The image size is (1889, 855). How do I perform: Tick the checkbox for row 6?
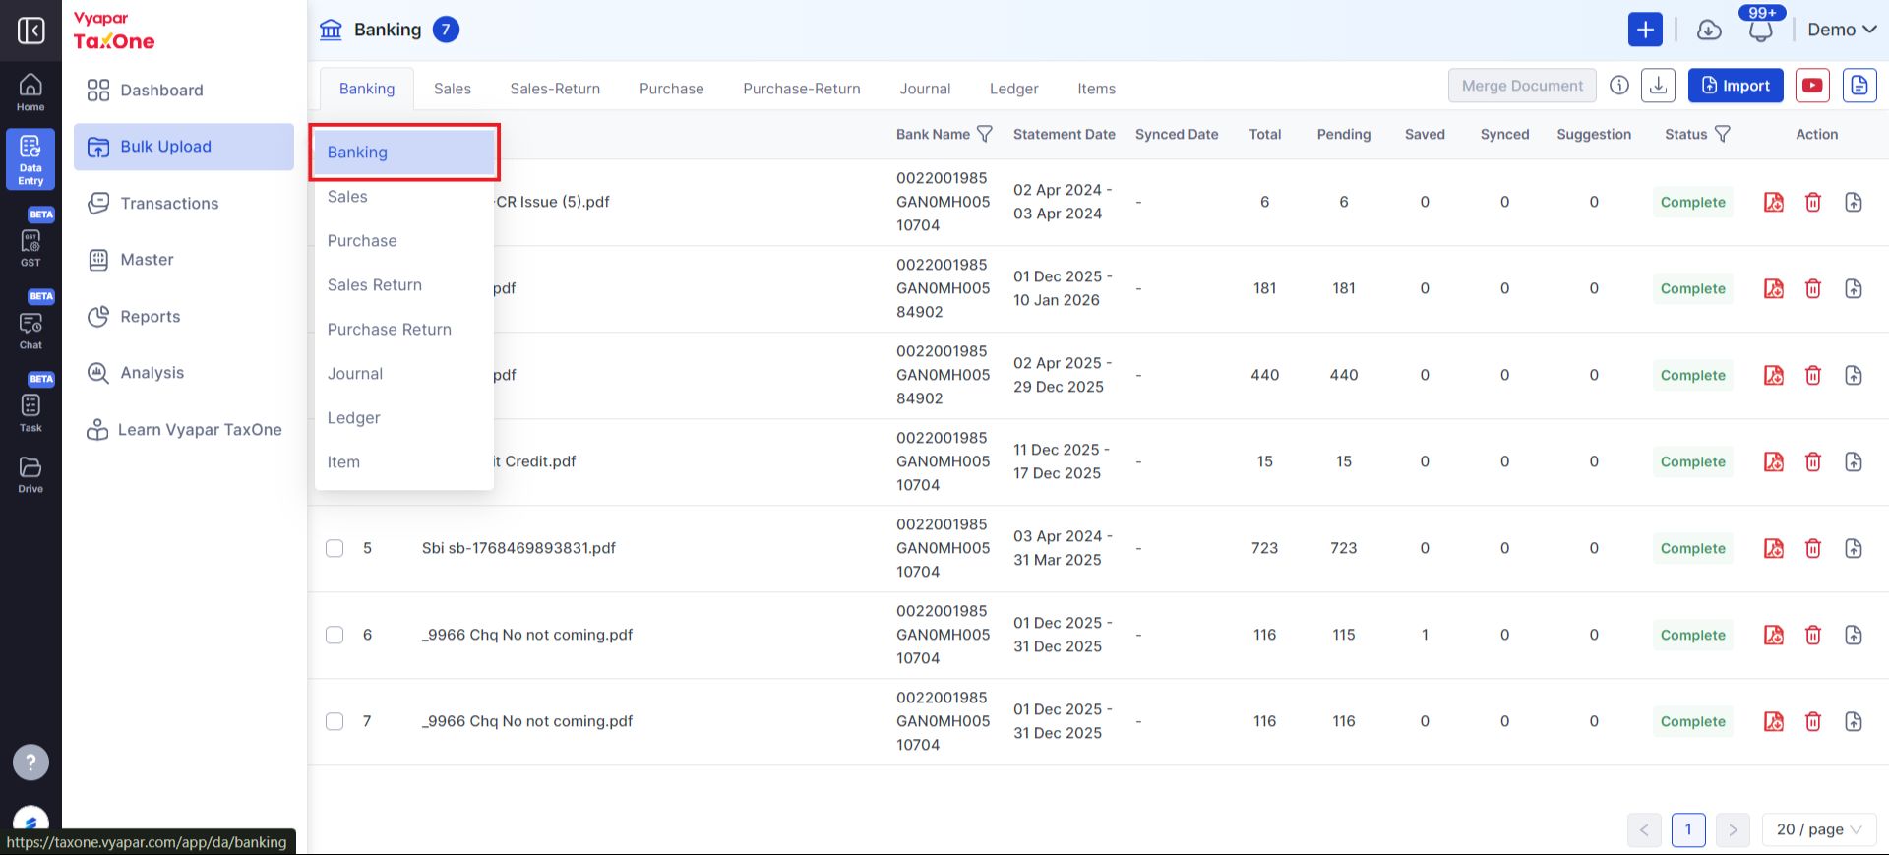pyautogui.click(x=335, y=635)
